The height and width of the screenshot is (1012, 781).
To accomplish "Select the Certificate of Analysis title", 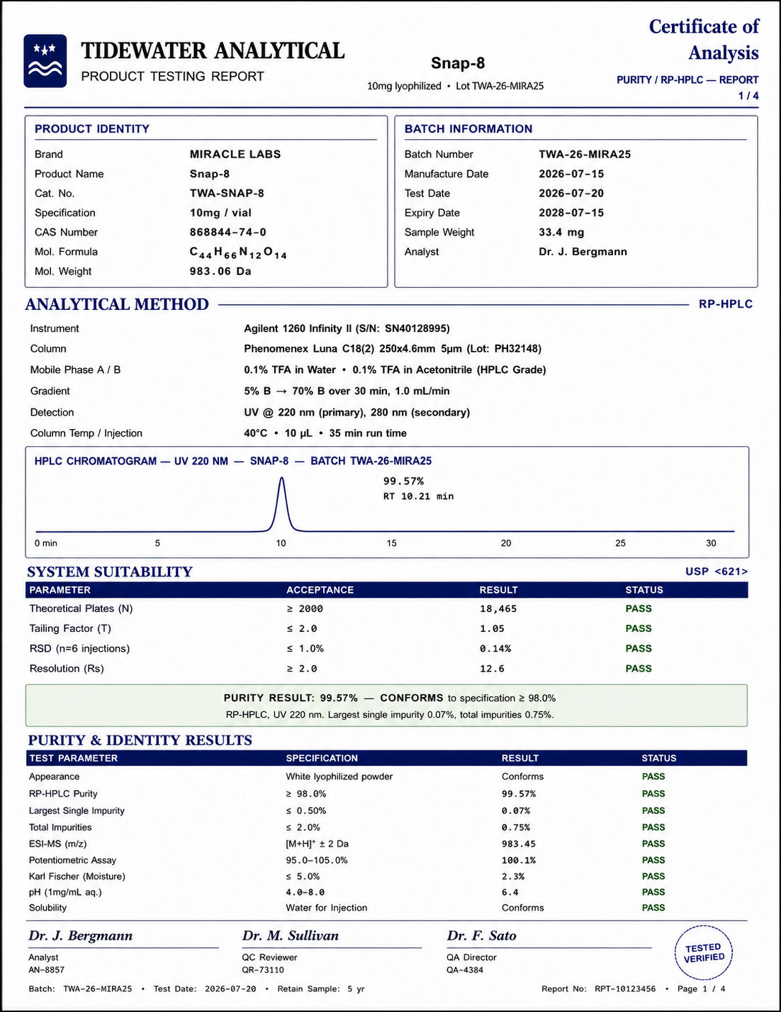I will [x=704, y=39].
